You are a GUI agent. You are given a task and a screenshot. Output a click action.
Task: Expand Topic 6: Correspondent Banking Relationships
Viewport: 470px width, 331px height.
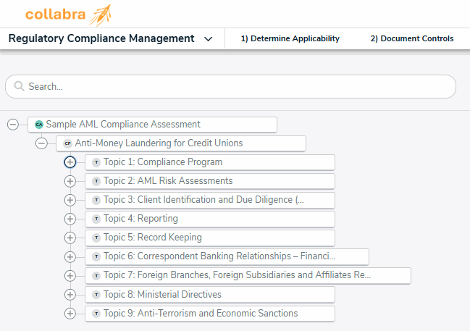pyautogui.click(x=70, y=256)
